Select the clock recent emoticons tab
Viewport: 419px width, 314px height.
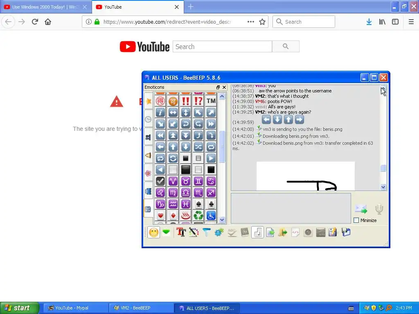(148, 119)
